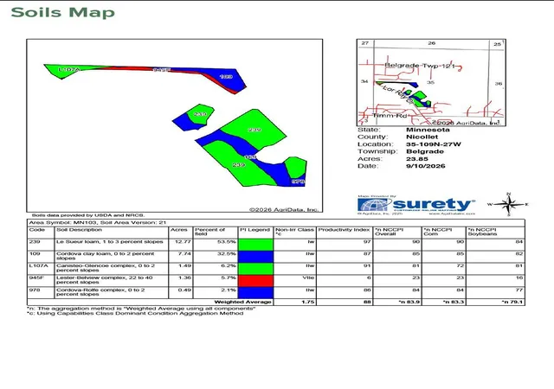
Task: Click the "Canisteo-Glencoe complex" soil description
Action: pyautogui.click(x=106, y=268)
